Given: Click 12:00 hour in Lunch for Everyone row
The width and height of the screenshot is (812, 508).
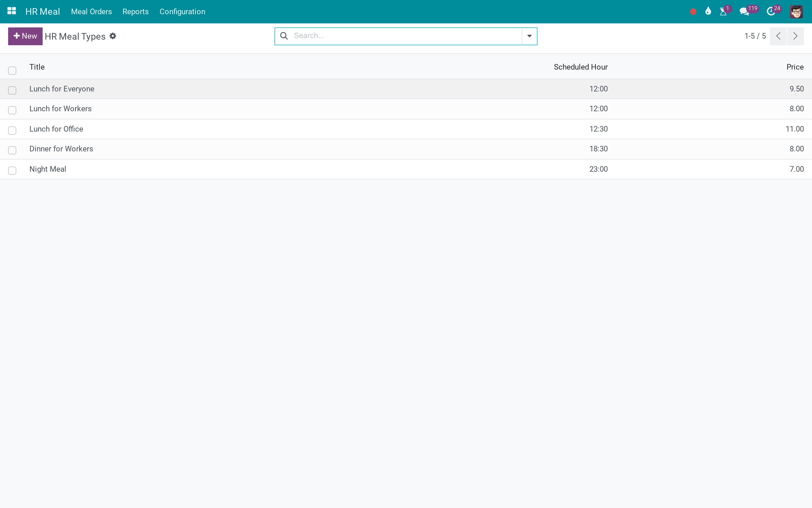Looking at the screenshot, I should (x=598, y=89).
